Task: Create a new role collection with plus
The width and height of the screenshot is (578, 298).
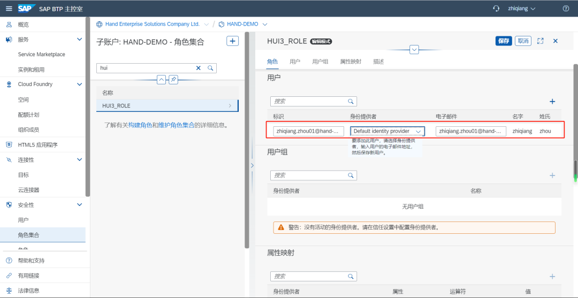Action: pyautogui.click(x=232, y=41)
